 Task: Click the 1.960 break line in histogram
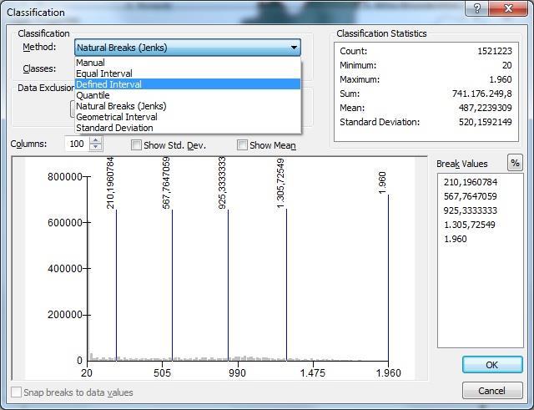(388, 278)
